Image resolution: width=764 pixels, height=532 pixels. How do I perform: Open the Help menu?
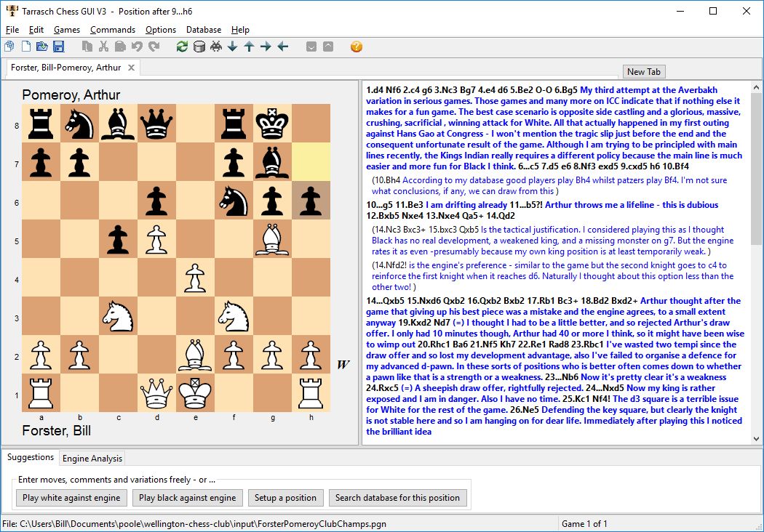(240, 30)
